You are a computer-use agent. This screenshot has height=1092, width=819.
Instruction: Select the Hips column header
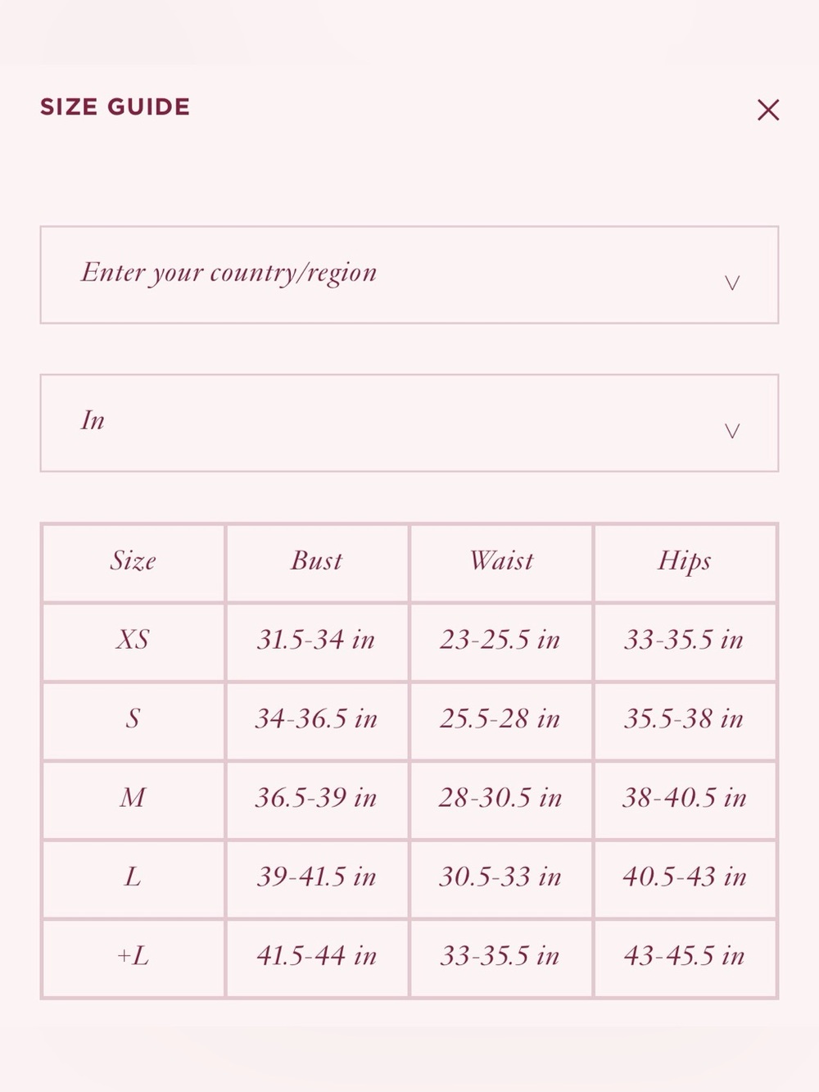point(685,562)
